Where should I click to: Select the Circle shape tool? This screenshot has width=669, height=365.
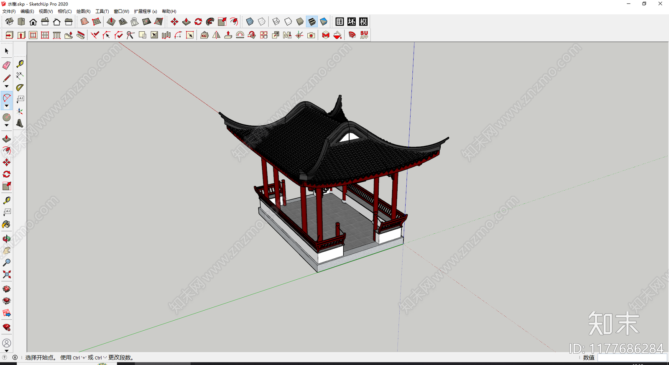tap(7, 117)
